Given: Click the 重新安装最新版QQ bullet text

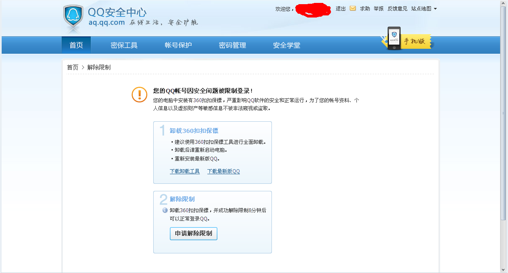Looking at the screenshot, I should [197, 158].
